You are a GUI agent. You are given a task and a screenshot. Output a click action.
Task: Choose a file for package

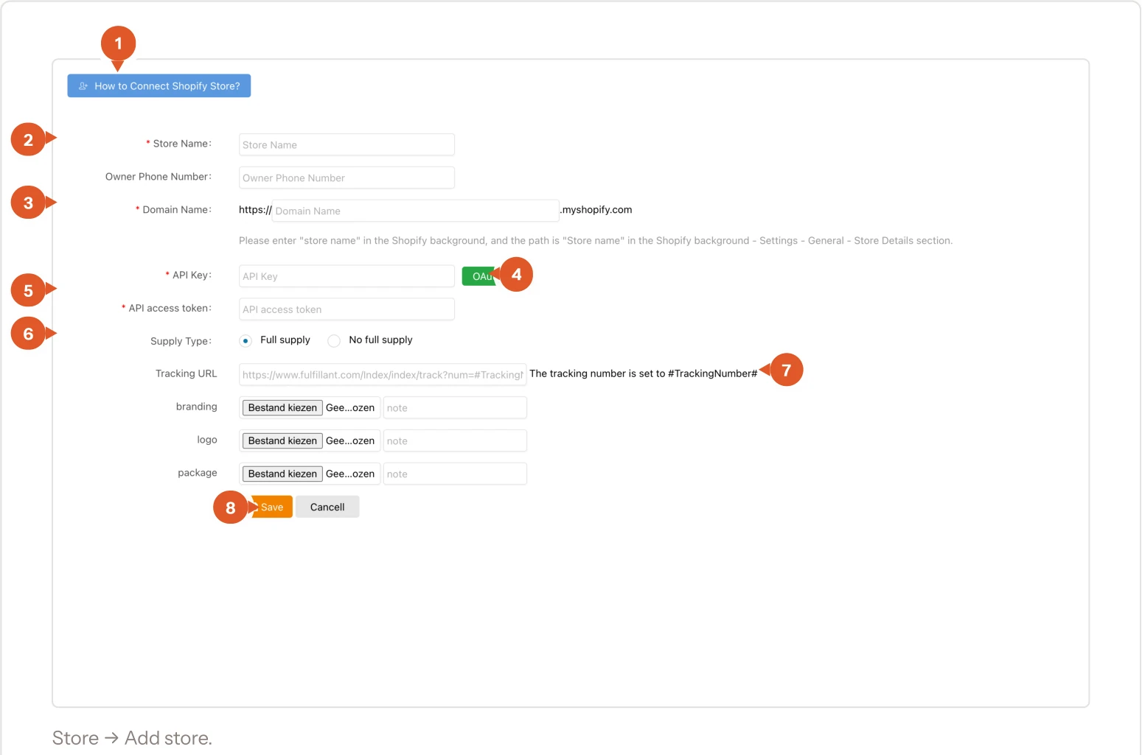tap(282, 474)
